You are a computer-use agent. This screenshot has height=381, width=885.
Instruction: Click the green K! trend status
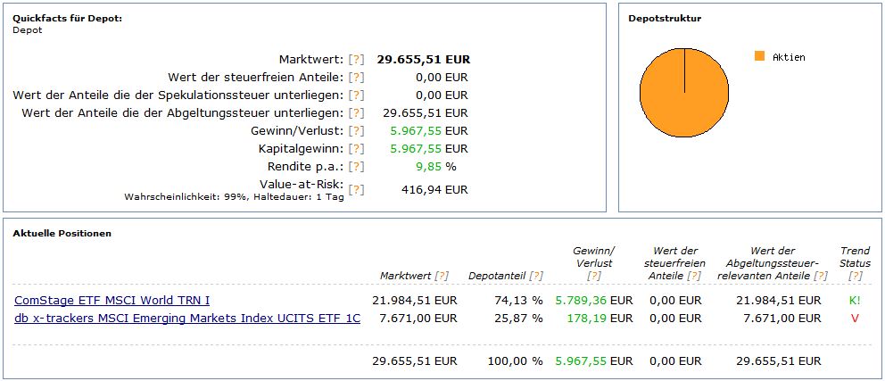(855, 301)
